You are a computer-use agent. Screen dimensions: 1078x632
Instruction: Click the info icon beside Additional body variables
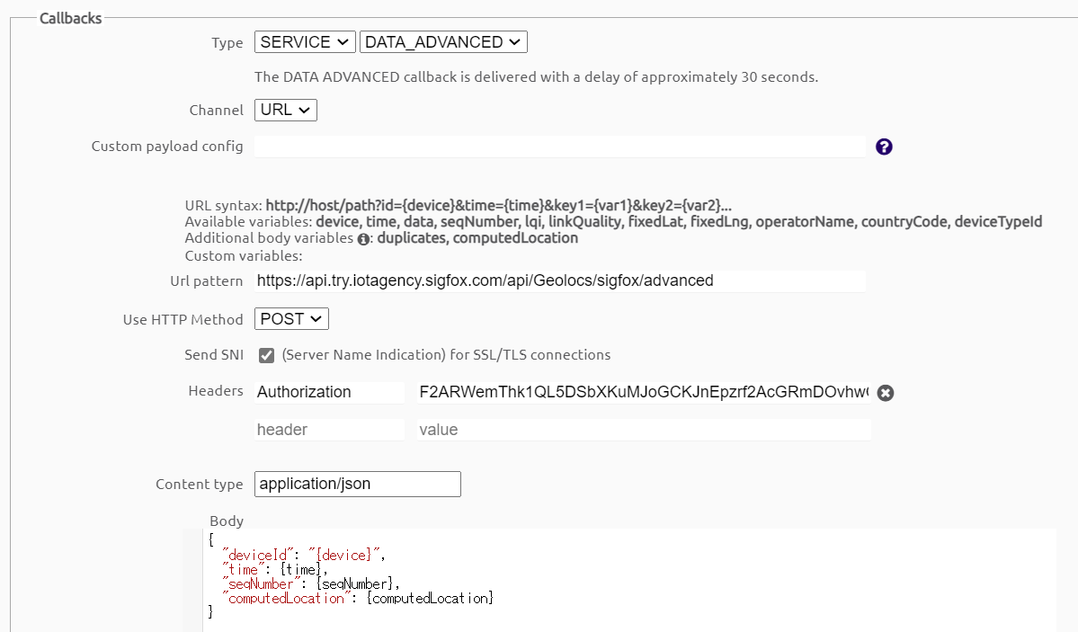click(363, 239)
